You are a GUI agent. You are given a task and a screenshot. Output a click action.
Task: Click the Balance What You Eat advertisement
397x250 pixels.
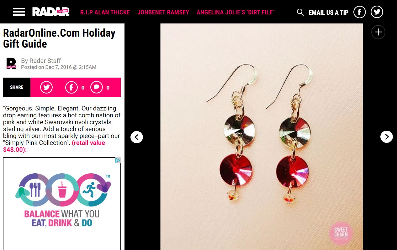62,203
